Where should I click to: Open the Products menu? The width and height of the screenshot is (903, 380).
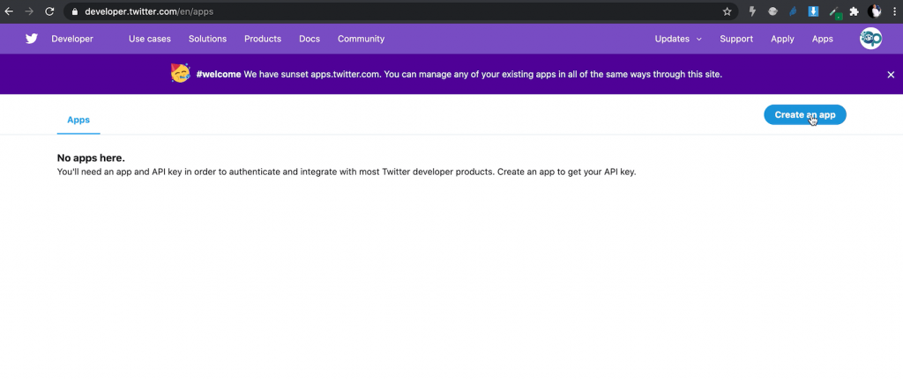click(x=263, y=39)
